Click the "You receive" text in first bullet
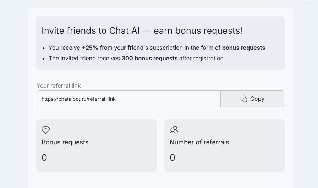The width and height of the screenshot is (318, 188). point(64,48)
